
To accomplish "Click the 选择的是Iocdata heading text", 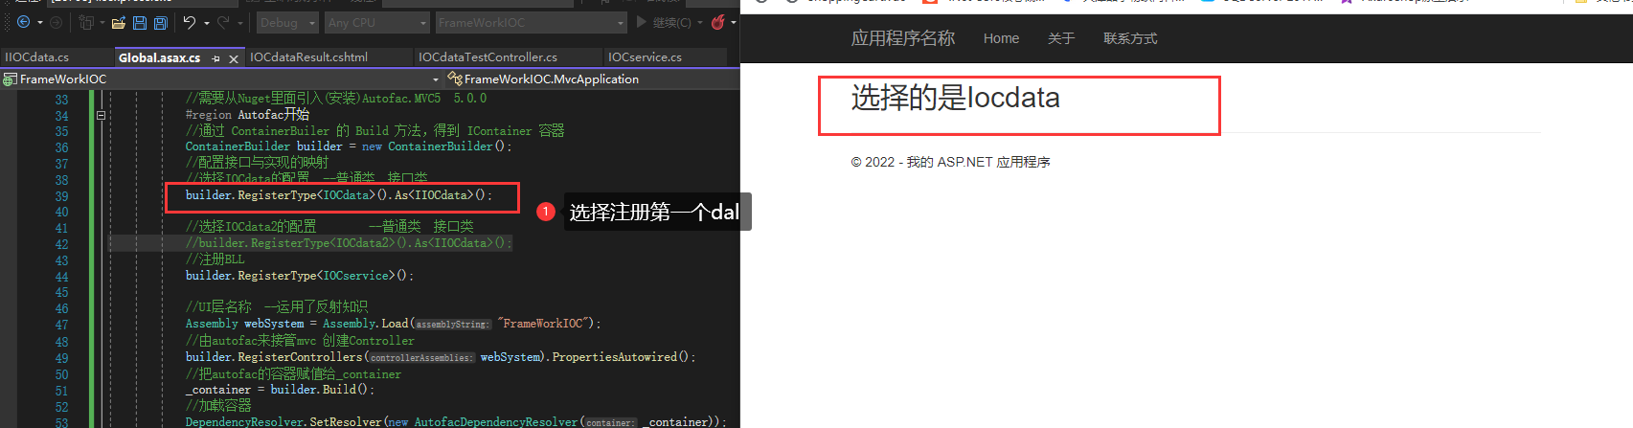I will click(956, 98).
